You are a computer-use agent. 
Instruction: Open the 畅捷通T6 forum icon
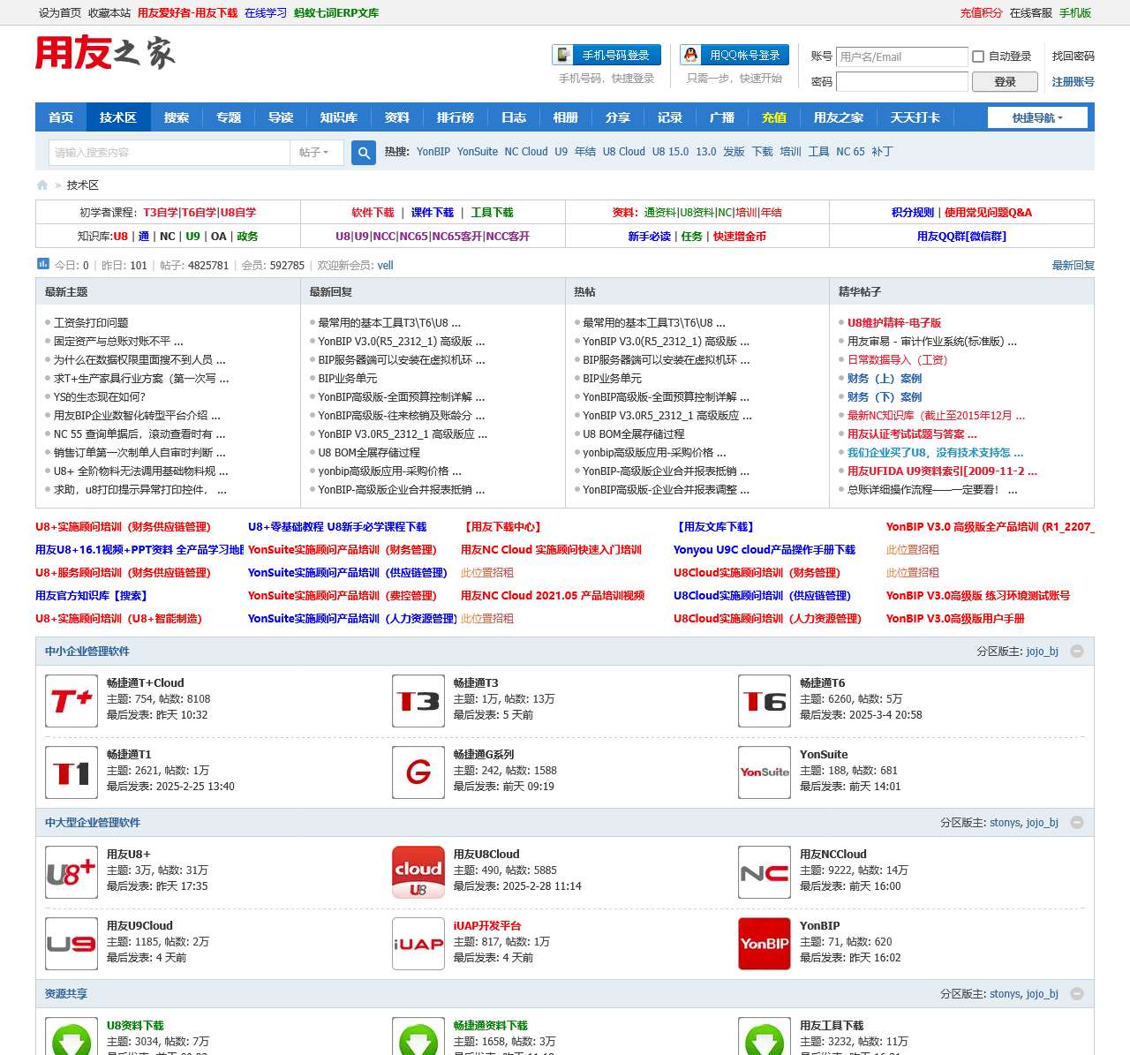pyautogui.click(x=765, y=701)
